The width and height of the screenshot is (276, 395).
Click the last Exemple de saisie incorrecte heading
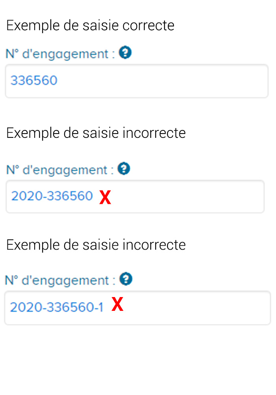tap(96, 245)
